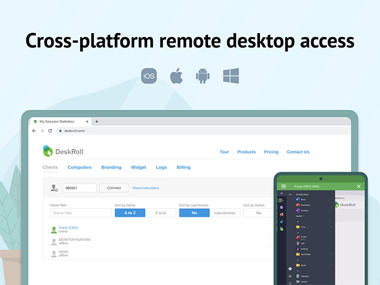
Task: Select No under Sort by Status
Action: [x=259, y=213]
